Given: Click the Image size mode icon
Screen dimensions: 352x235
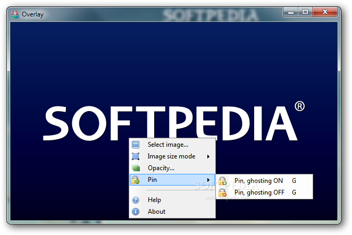Looking at the screenshot, I should pyautogui.click(x=136, y=156).
